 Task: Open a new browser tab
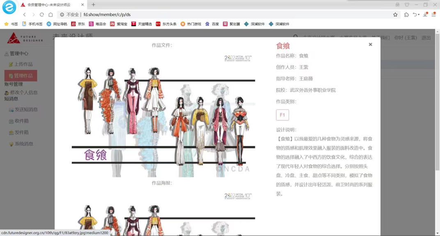(x=94, y=5)
